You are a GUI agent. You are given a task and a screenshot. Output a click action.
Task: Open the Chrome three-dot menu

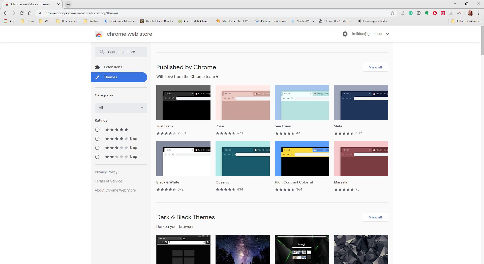[x=478, y=13]
